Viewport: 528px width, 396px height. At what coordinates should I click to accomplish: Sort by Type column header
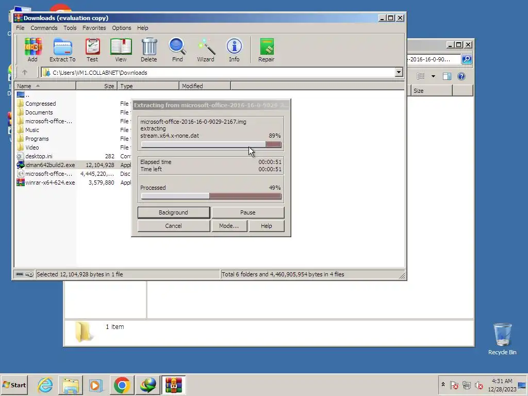point(148,86)
